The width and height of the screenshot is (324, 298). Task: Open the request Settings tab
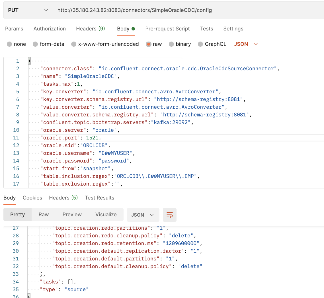233,29
